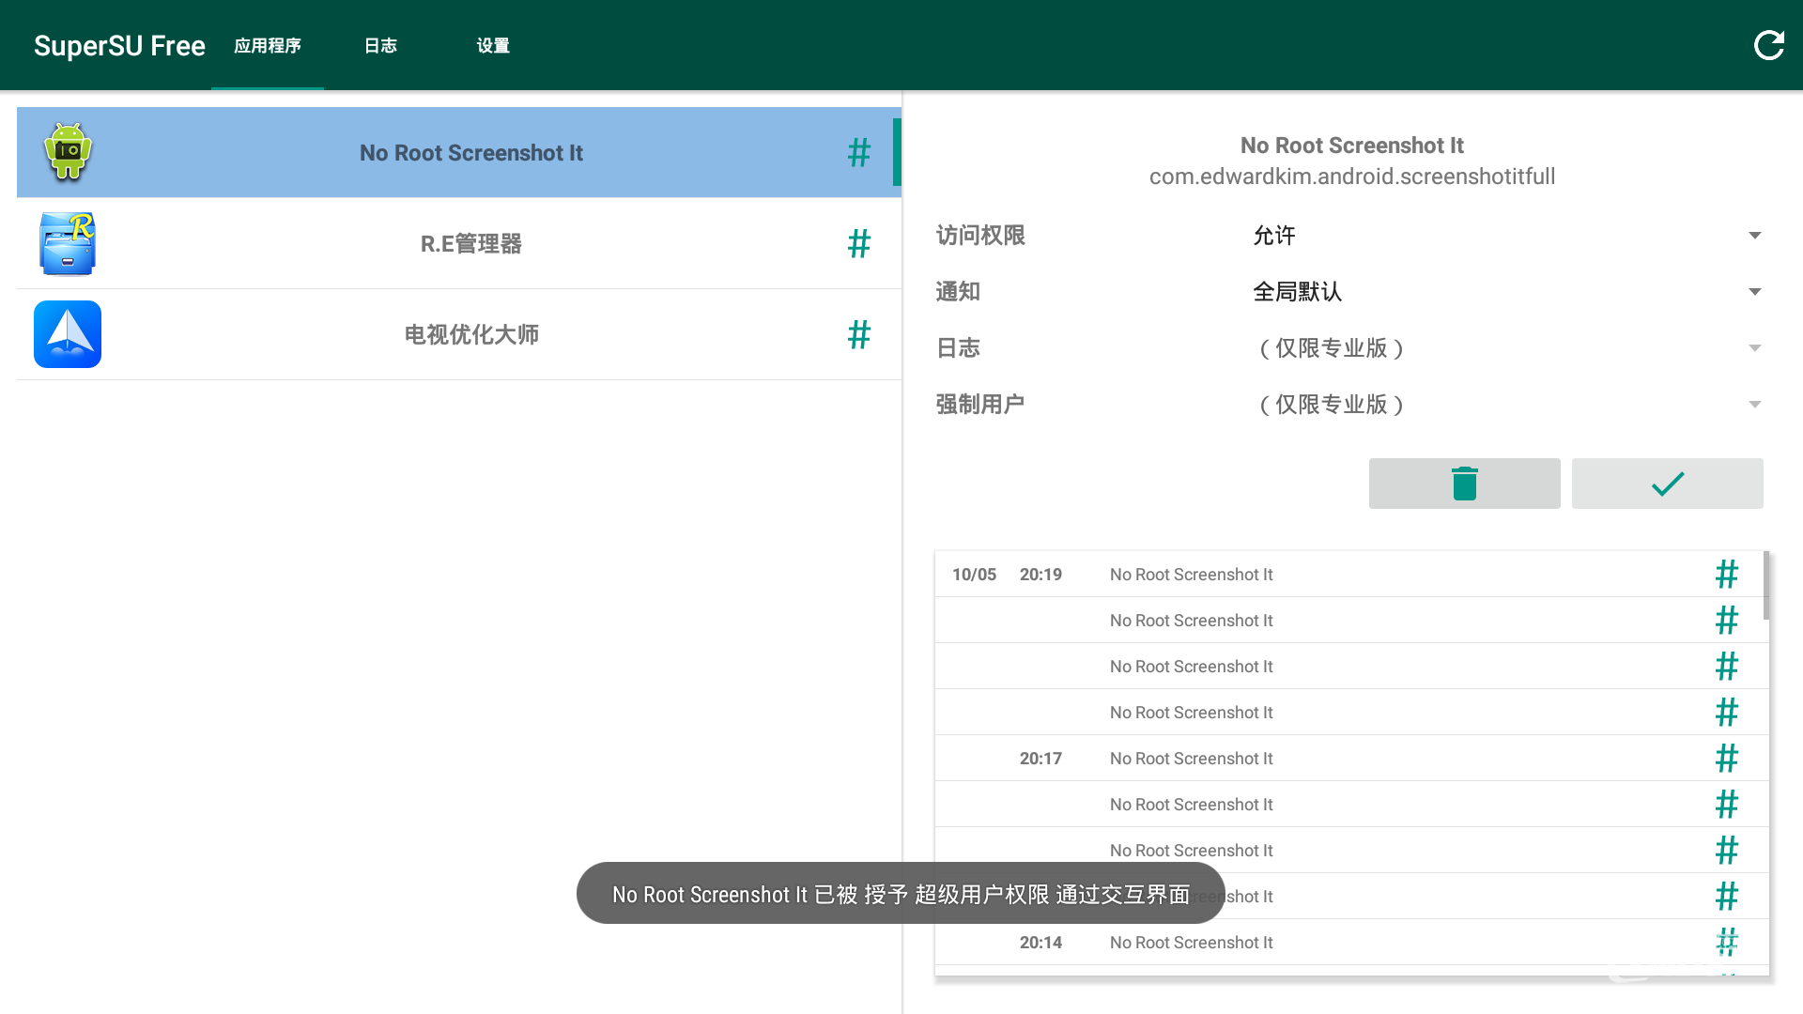The image size is (1803, 1014).
Task: Click the package name com.edwardkim.android.screenshotitfull
Action: (1352, 177)
